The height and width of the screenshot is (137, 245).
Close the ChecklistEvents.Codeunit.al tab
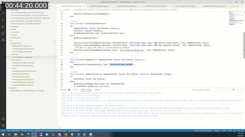[x=84, y=6]
